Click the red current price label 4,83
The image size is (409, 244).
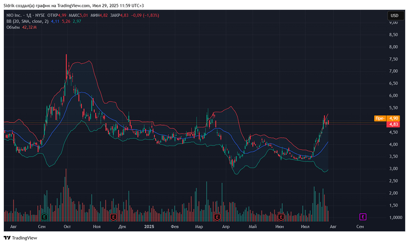[393, 124]
